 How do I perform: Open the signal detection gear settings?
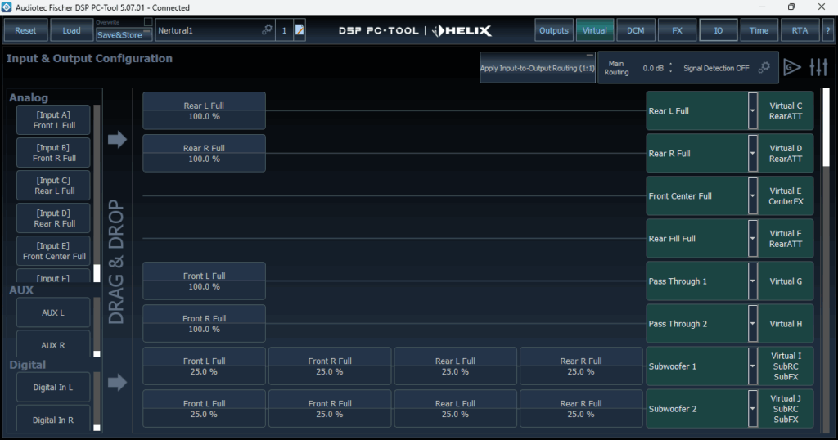click(x=764, y=68)
